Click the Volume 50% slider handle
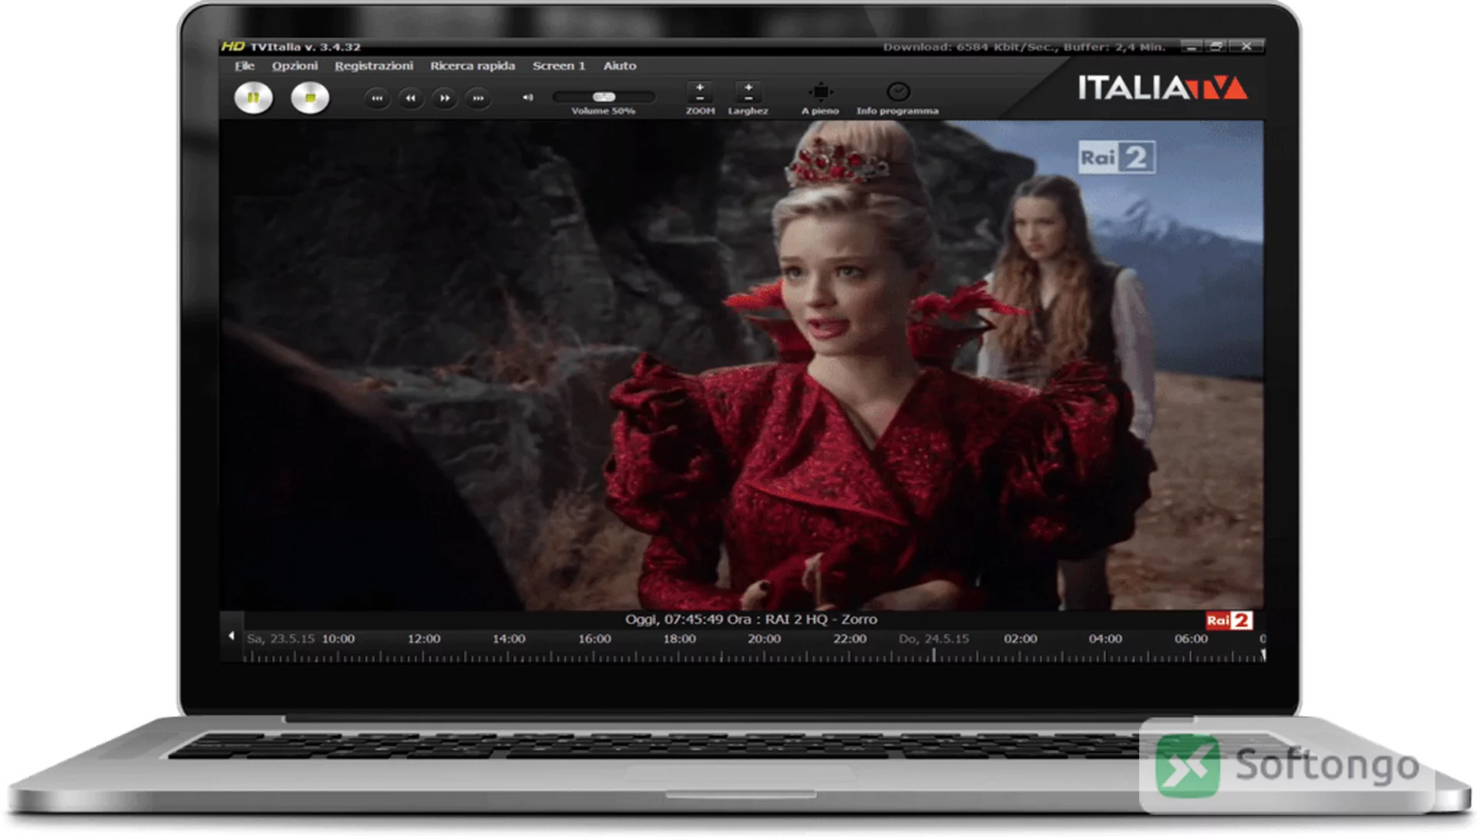The height and width of the screenshot is (840, 1480). pyautogui.click(x=604, y=97)
